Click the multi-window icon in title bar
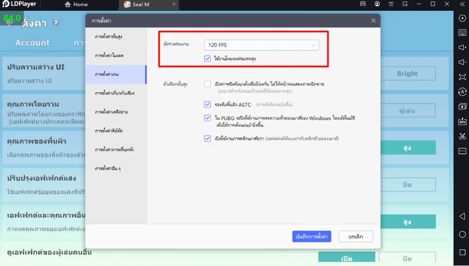 pos(405,4)
